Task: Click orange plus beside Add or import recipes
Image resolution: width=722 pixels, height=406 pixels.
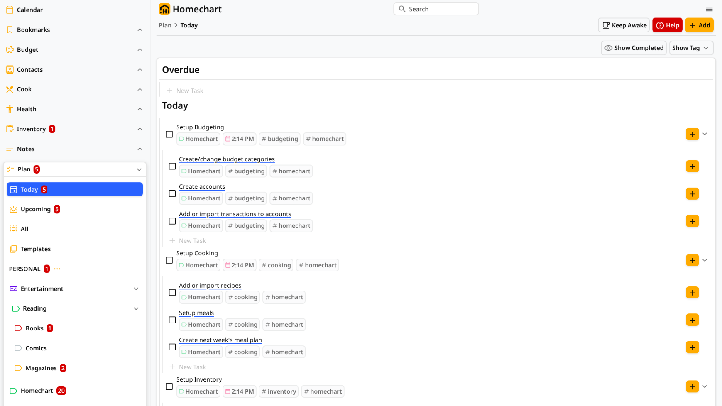Action: coord(692,293)
